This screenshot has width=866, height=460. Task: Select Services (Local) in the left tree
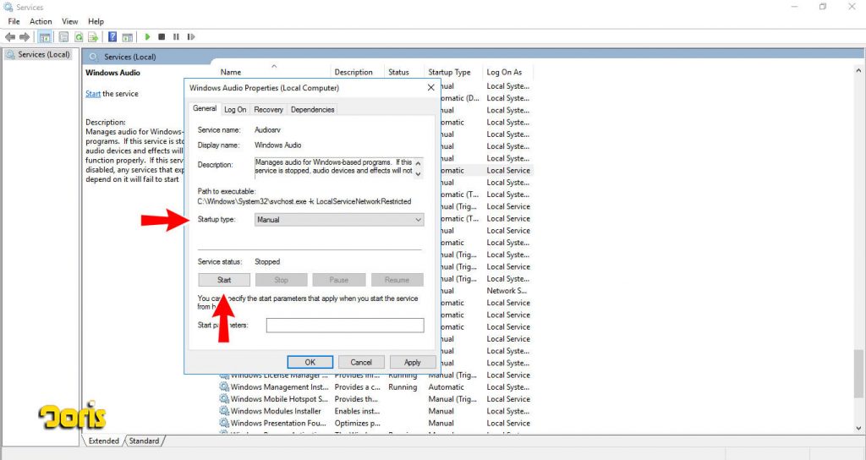[39, 55]
